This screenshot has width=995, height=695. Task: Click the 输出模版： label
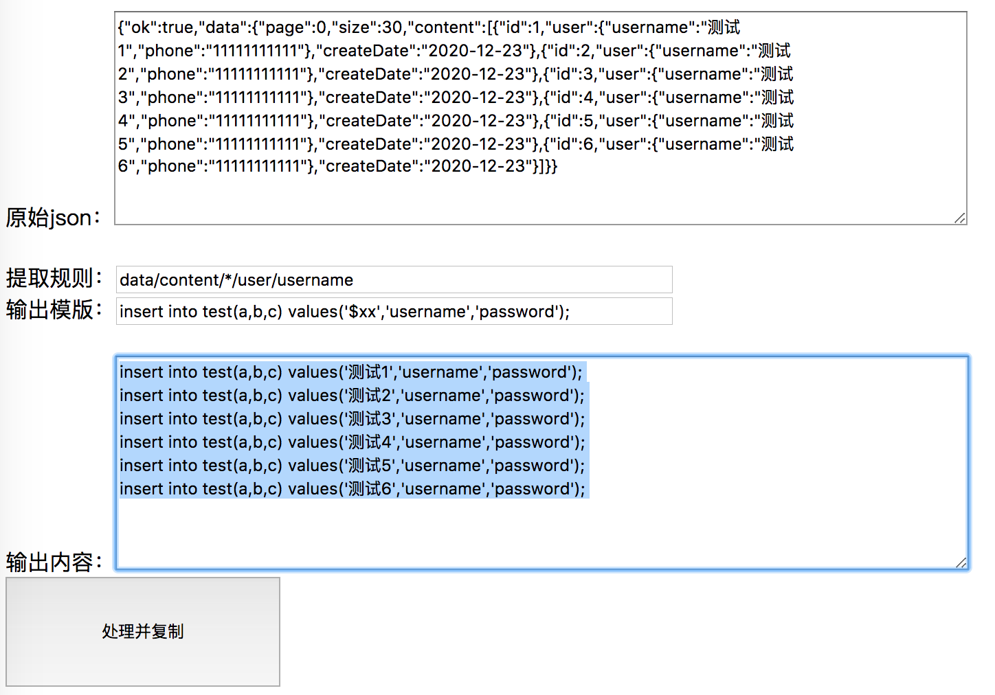click(54, 310)
